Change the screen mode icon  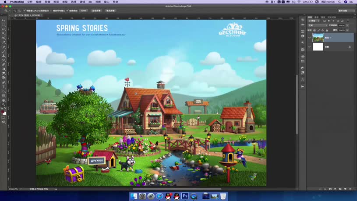(x=4, y=122)
